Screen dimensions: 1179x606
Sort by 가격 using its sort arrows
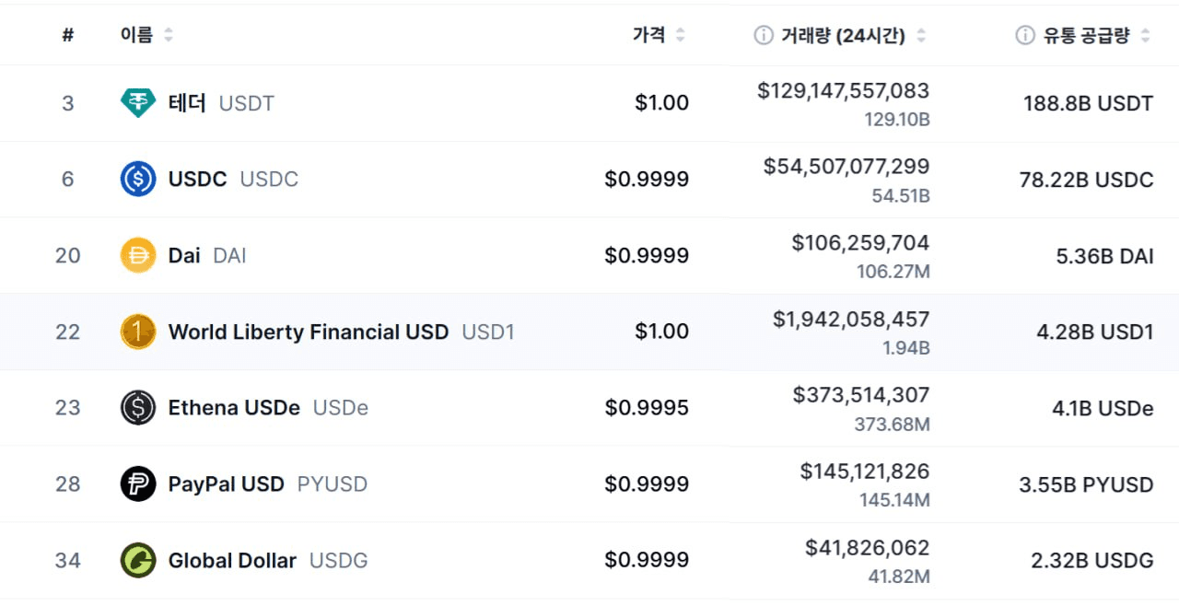(680, 36)
